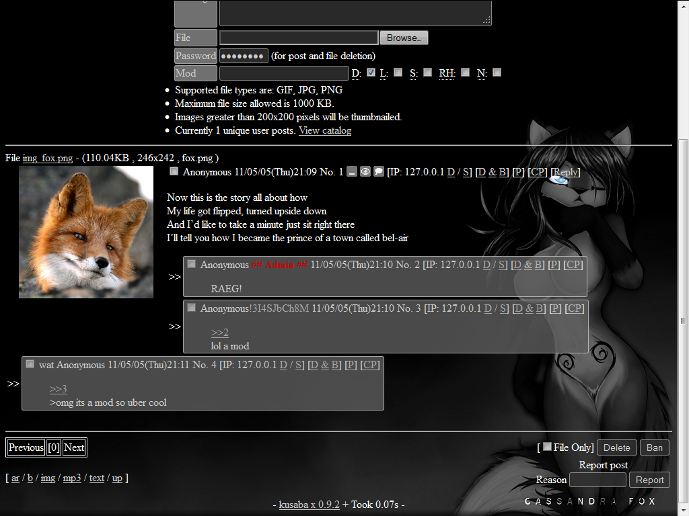The image size is (689, 516).
Task: Open the kusaba x 0.9.2 footer link
Action: coord(309,505)
